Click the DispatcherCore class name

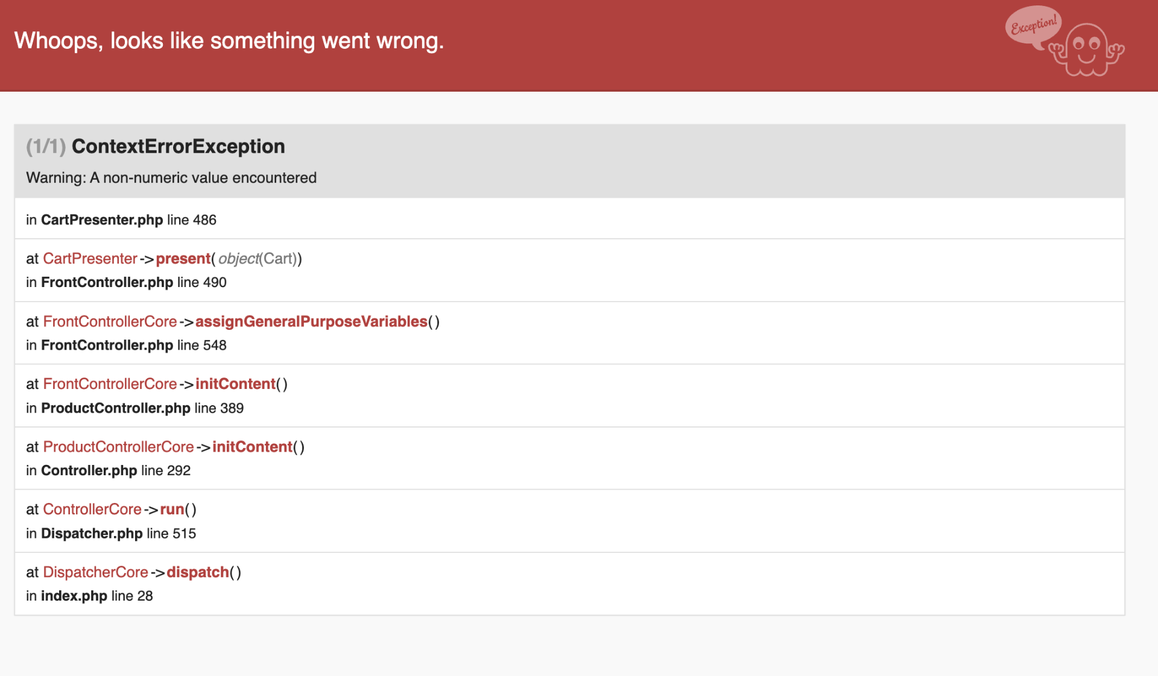(95, 572)
